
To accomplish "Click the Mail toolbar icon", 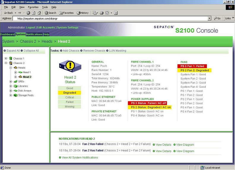I will (95, 13).
